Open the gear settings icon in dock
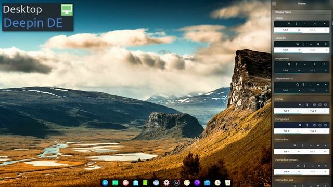Screen dimensions: 333x187 166,183
